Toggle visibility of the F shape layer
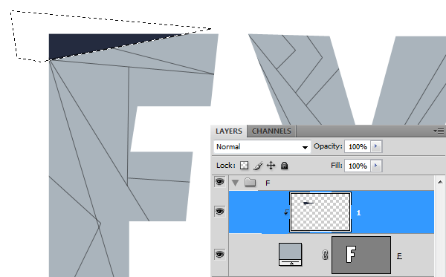The height and width of the screenshot is (277, 446). (x=219, y=254)
